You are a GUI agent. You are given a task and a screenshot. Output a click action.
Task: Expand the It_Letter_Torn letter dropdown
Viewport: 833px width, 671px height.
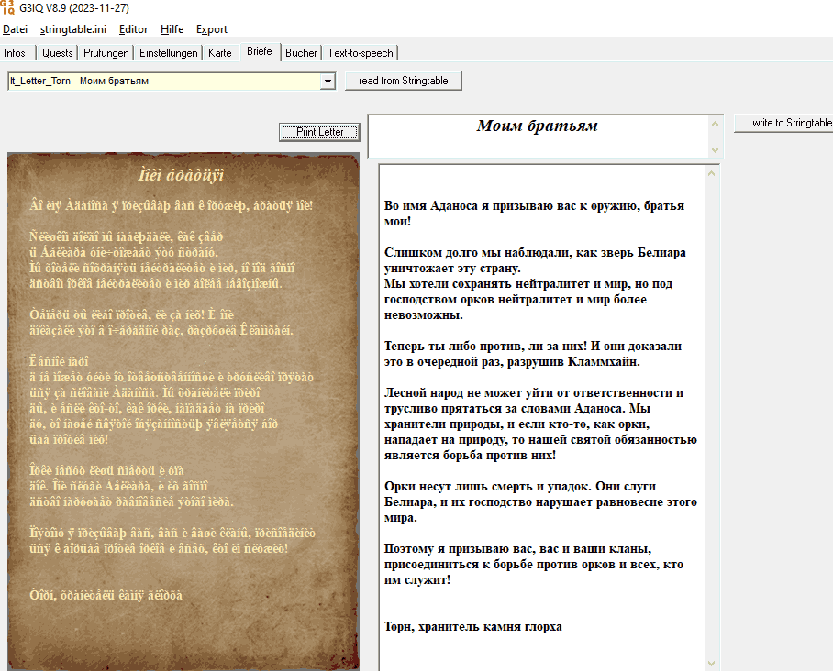328,82
